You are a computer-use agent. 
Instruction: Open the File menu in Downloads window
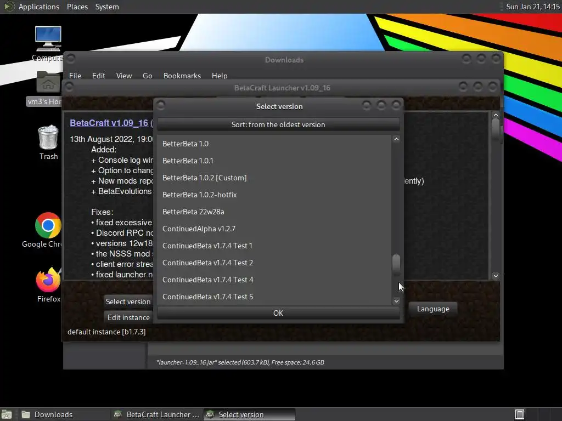click(75, 76)
